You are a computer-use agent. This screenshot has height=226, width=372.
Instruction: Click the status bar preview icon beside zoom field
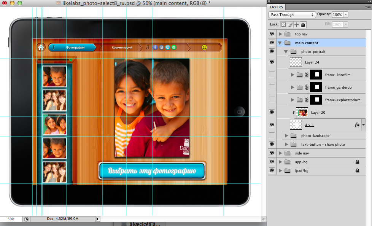tap(26, 219)
